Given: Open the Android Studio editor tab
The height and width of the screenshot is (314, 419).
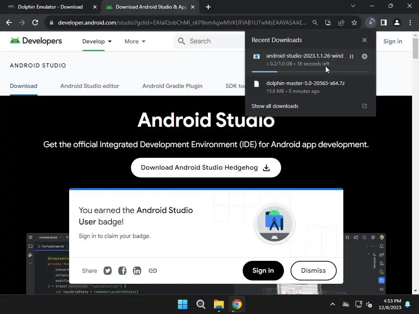Looking at the screenshot, I should click(x=90, y=86).
